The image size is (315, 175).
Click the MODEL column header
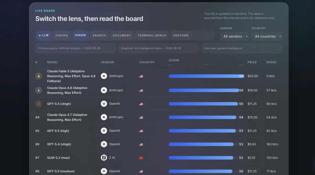[x=53, y=62]
